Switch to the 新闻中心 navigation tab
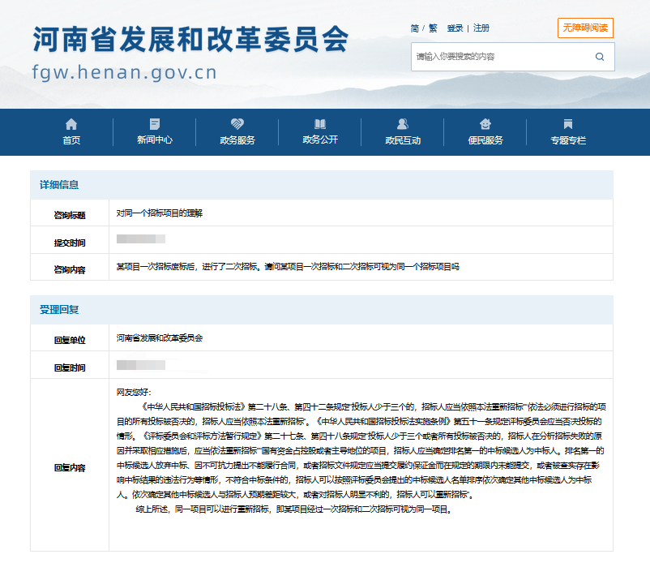The image size is (650, 563). click(154, 140)
